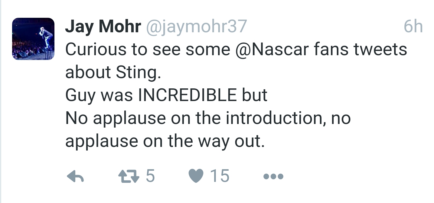Reply to Jay Mohr's tweet
434x203 pixels.
(75, 176)
